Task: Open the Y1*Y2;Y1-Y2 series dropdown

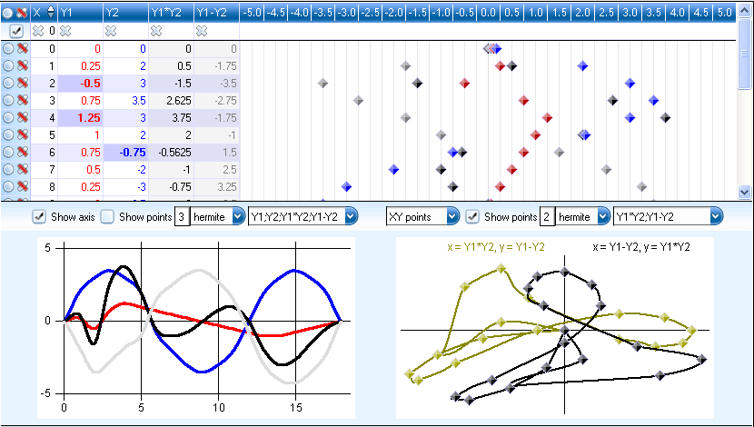Action: 717,217
